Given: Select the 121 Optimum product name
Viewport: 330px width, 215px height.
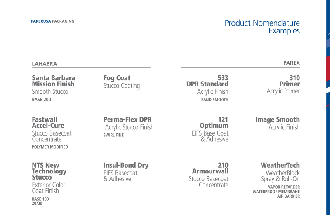Looking at the screenshot, I should coord(214,122).
